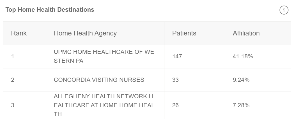
Task: Click patient count 33
Action: click(x=175, y=80)
